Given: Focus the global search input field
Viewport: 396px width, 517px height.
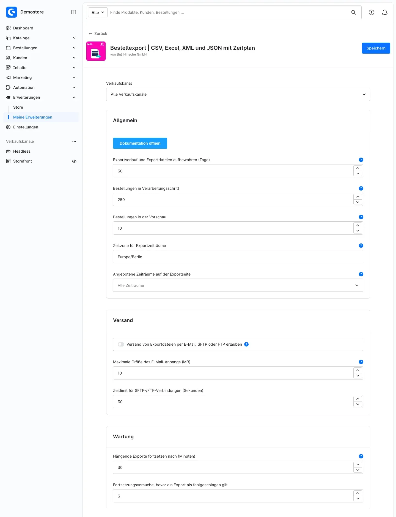Looking at the screenshot, I should click(x=228, y=12).
